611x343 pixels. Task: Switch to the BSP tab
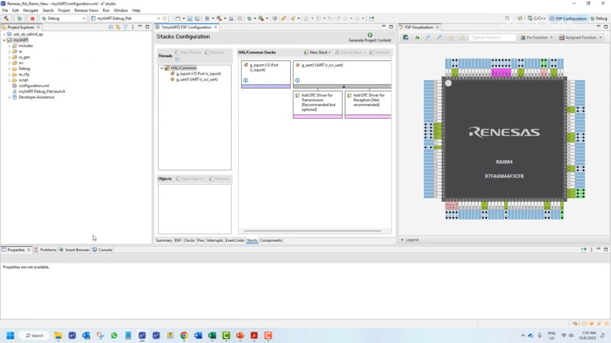(178, 240)
